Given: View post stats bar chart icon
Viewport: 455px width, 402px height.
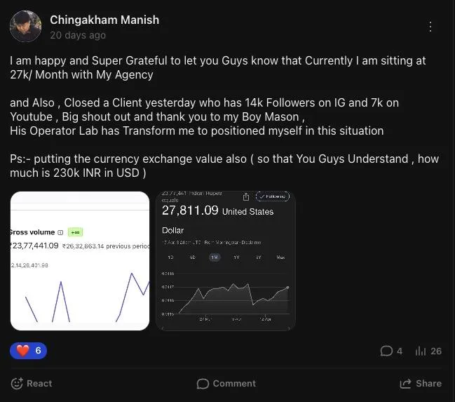Looking at the screenshot, I should pos(421,351).
